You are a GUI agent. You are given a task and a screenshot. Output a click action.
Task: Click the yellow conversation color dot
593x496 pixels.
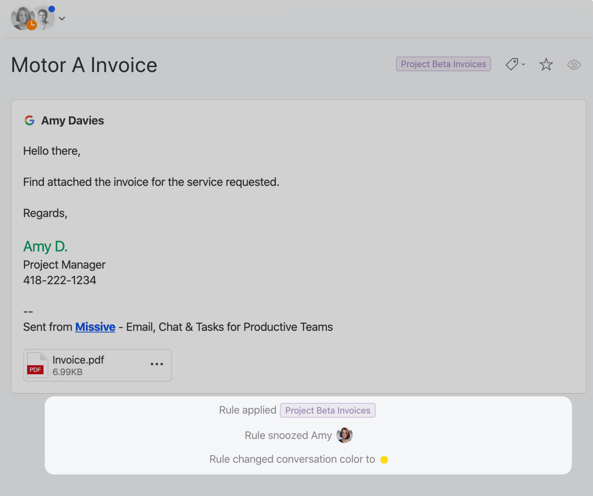click(384, 460)
